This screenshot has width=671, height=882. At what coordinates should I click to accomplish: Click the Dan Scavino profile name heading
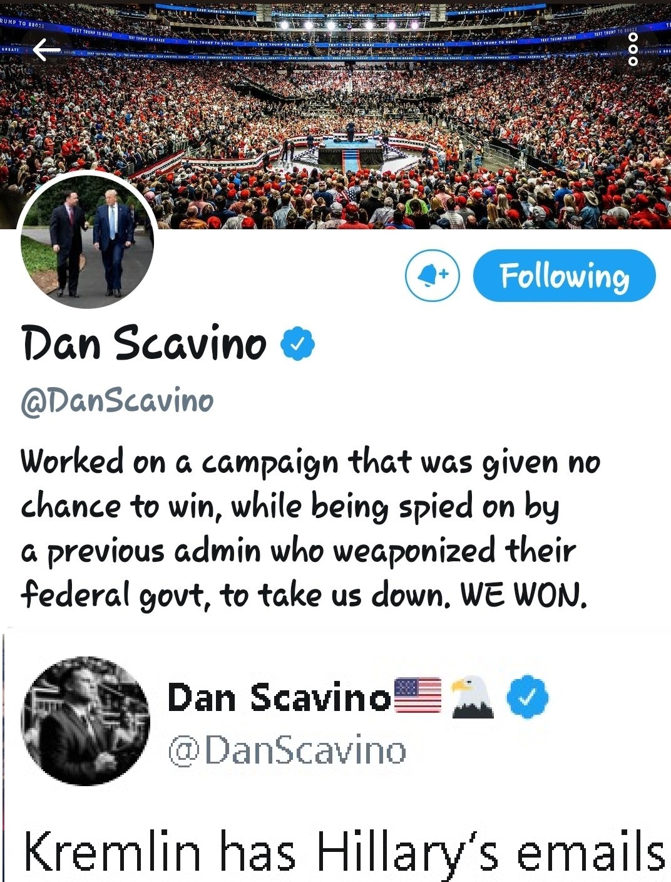pyautogui.click(x=143, y=343)
